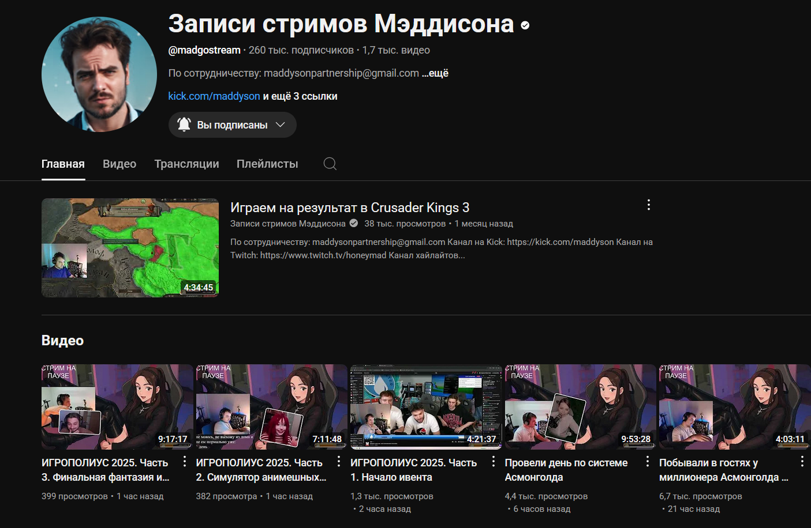Open the 'Провели день по системе Асмонголда' thumbnail

click(x=581, y=407)
